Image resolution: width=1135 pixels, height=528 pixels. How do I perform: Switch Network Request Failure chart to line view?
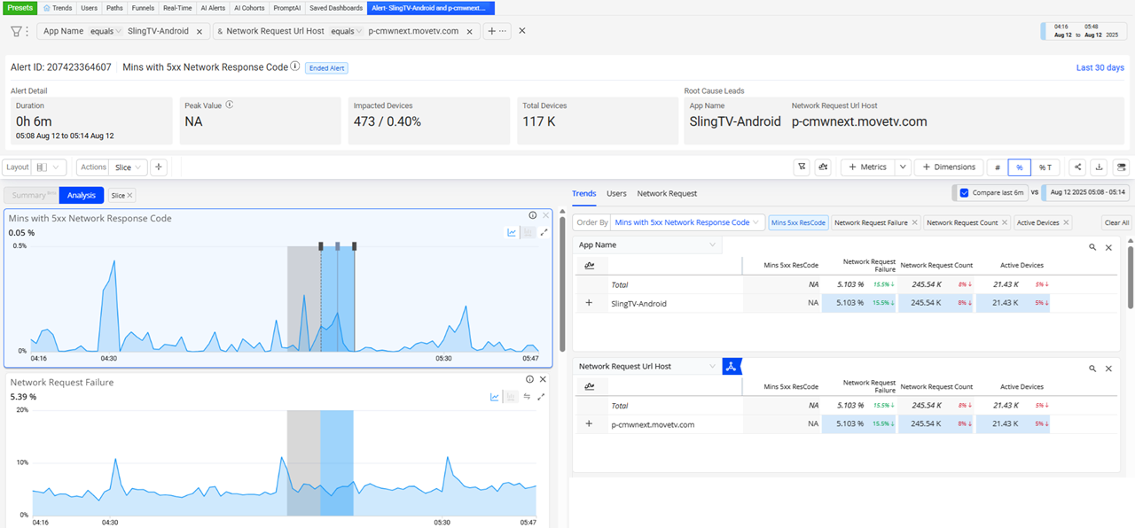pos(495,397)
